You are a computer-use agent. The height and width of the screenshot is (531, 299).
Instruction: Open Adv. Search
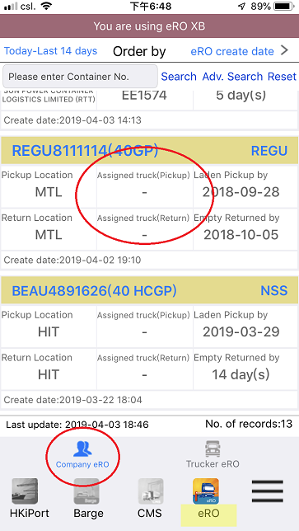click(x=232, y=77)
